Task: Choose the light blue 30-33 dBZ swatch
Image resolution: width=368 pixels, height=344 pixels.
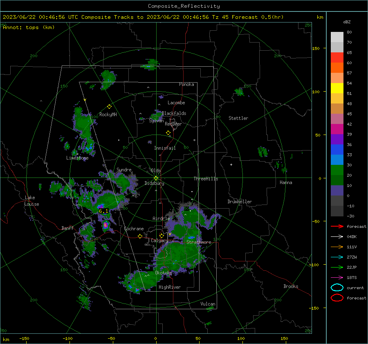Action: tap(337, 160)
